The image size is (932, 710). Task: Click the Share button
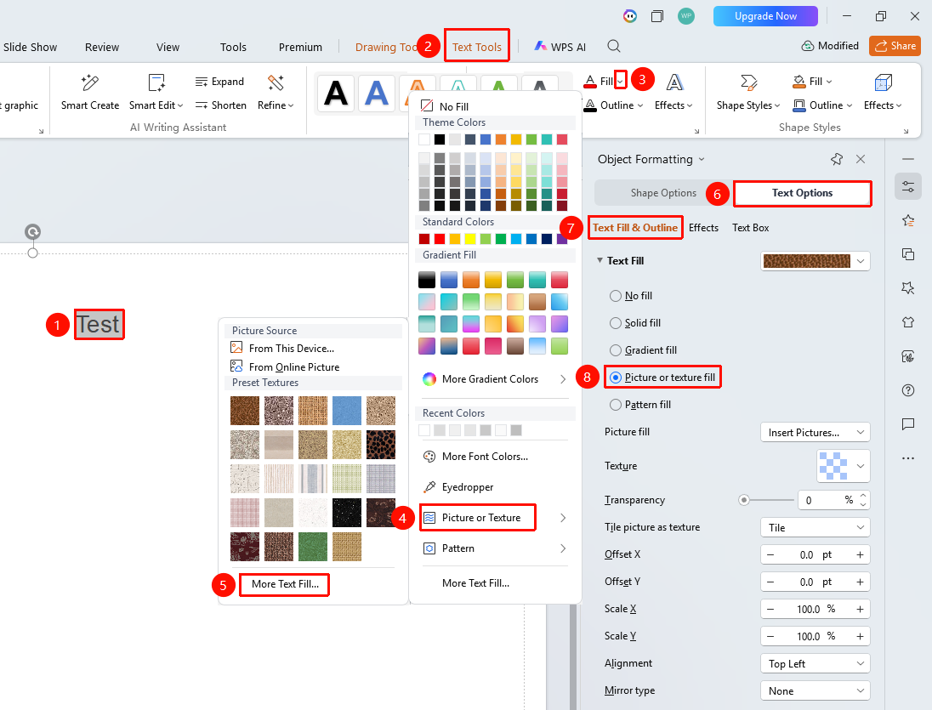click(895, 46)
